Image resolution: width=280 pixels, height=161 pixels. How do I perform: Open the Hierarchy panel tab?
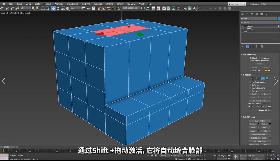pos(252,14)
